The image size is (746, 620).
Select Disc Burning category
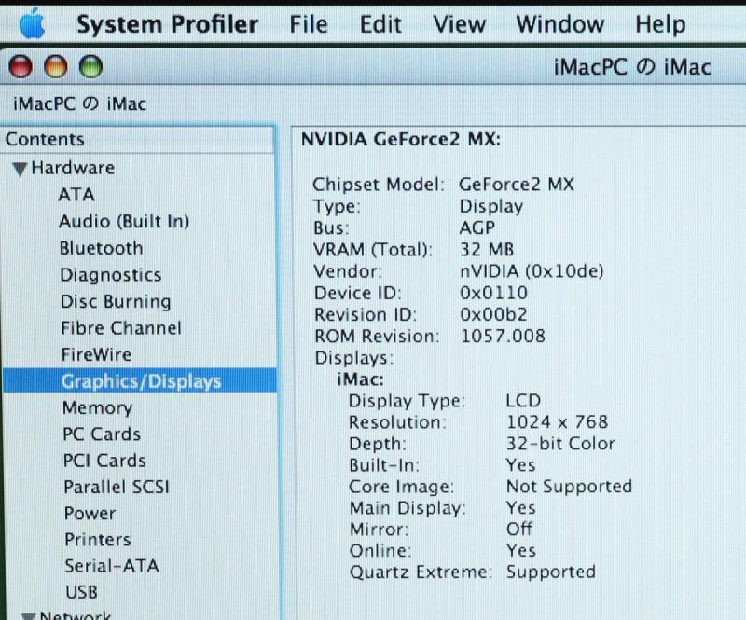click(116, 302)
